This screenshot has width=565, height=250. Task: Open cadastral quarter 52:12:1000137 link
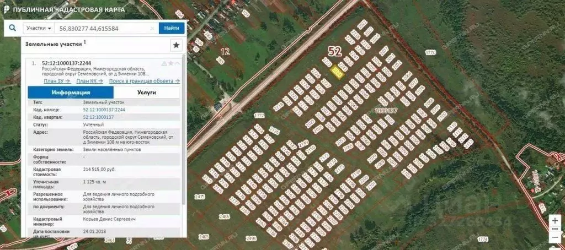98,117
